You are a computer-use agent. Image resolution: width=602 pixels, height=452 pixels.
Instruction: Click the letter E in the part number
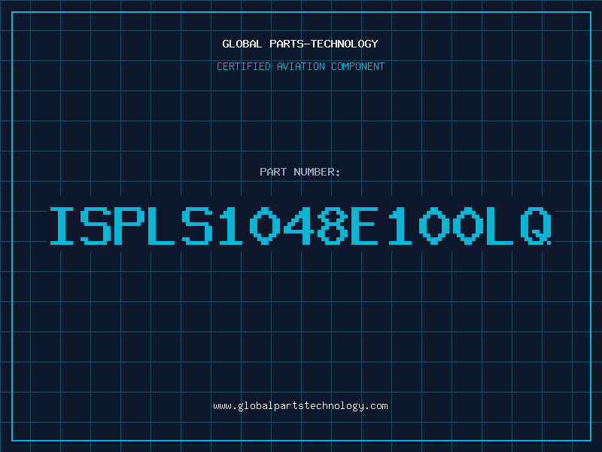click(365, 225)
